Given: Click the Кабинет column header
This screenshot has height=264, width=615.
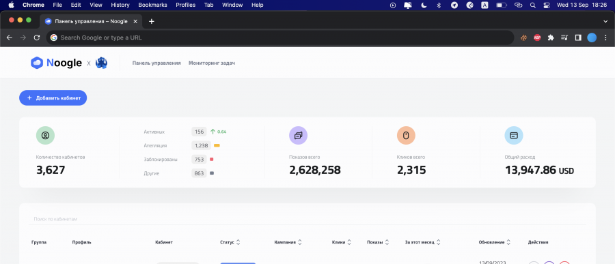Looking at the screenshot, I should (164, 242).
